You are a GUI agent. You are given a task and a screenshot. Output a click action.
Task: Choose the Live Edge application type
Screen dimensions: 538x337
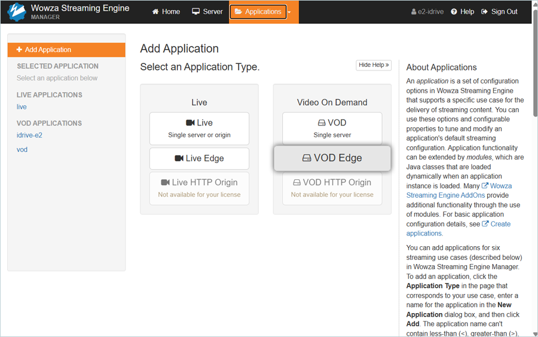(199, 158)
